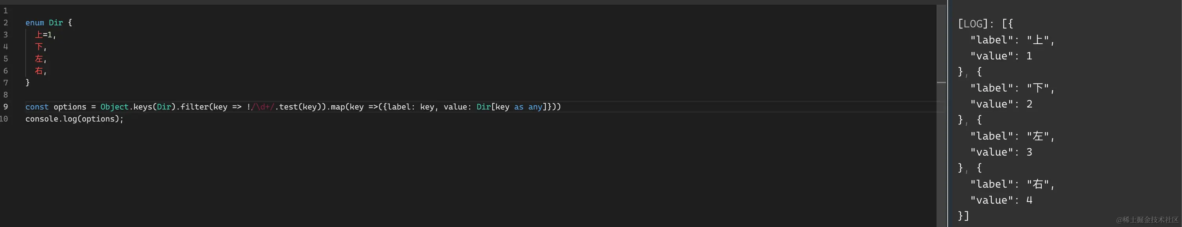Click 'console.log(options);' on line 10
The height and width of the screenshot is (227, 1182).
pos(74,119)
